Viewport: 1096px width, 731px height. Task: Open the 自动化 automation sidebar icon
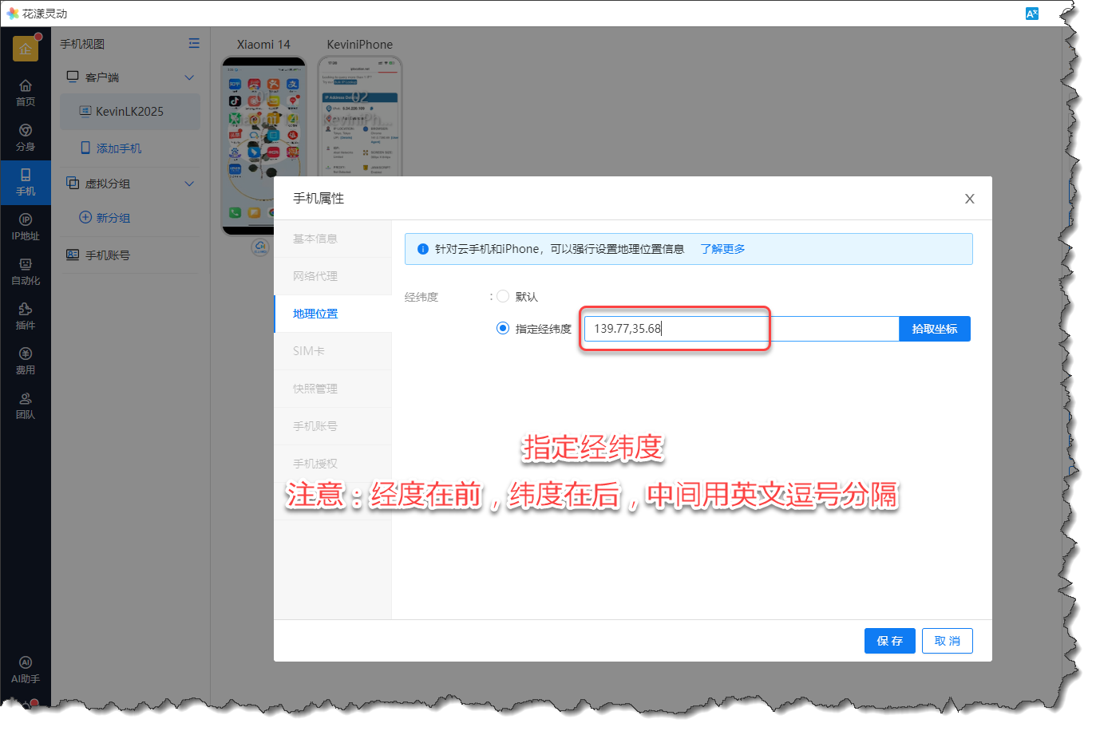click(x=26, y=271)
